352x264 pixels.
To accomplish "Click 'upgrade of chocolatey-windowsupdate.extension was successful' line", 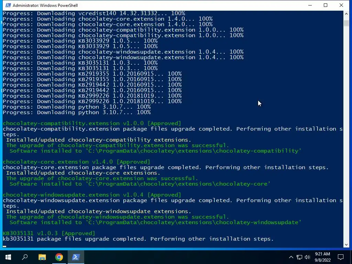I will [118, 217].
